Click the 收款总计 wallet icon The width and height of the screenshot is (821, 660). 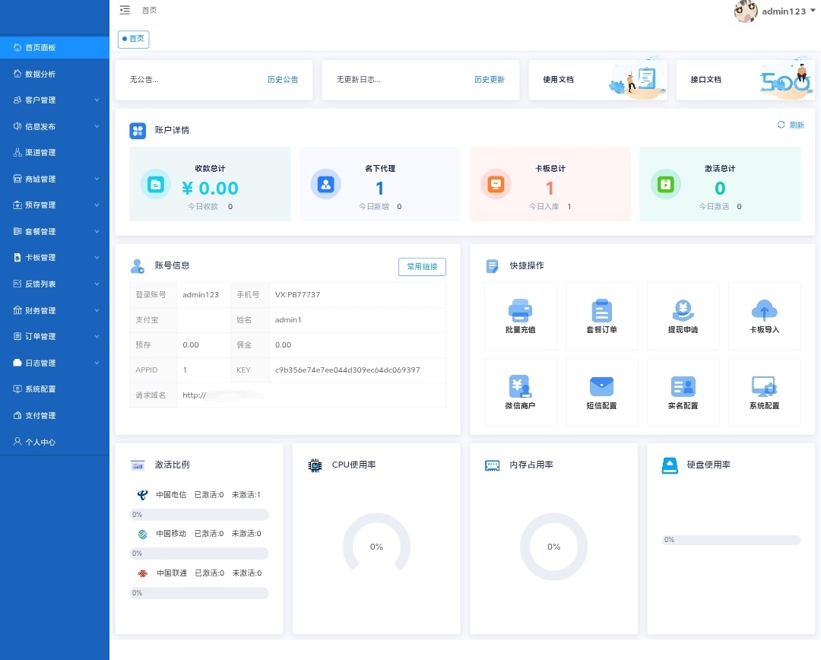[x=156, y=184]
